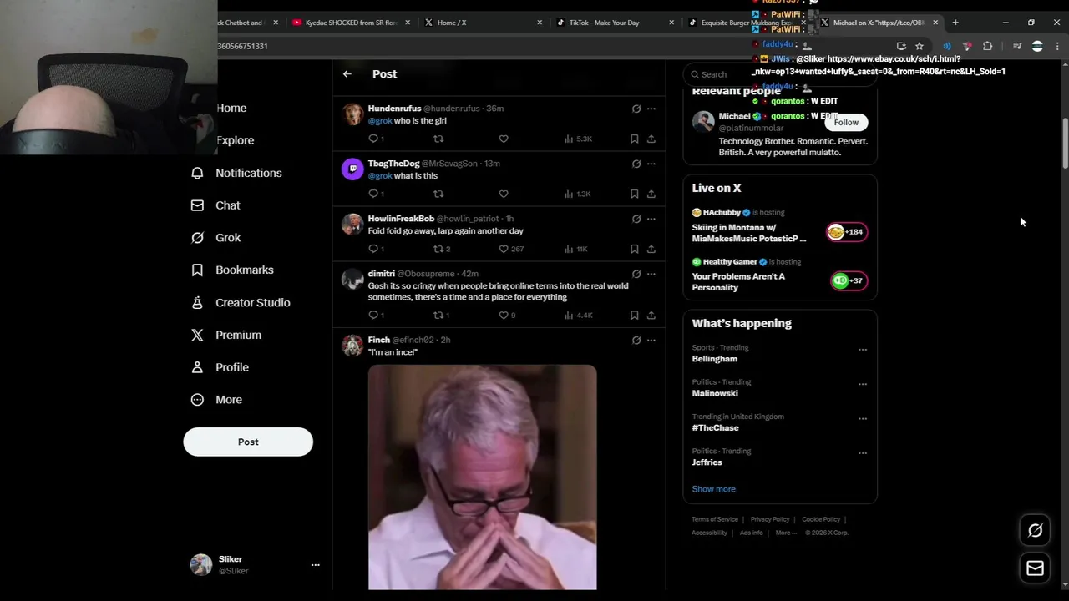The image size is (1069, 601).
Task: Share Hundenrufus's reply
Action: click(651, 139)
